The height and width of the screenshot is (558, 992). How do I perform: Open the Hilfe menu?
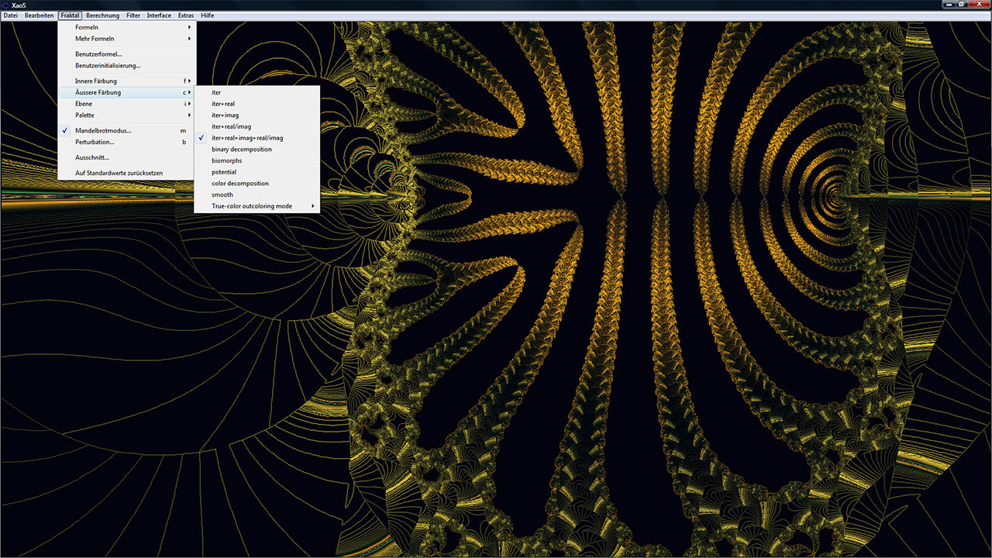[x=208, y=15]
